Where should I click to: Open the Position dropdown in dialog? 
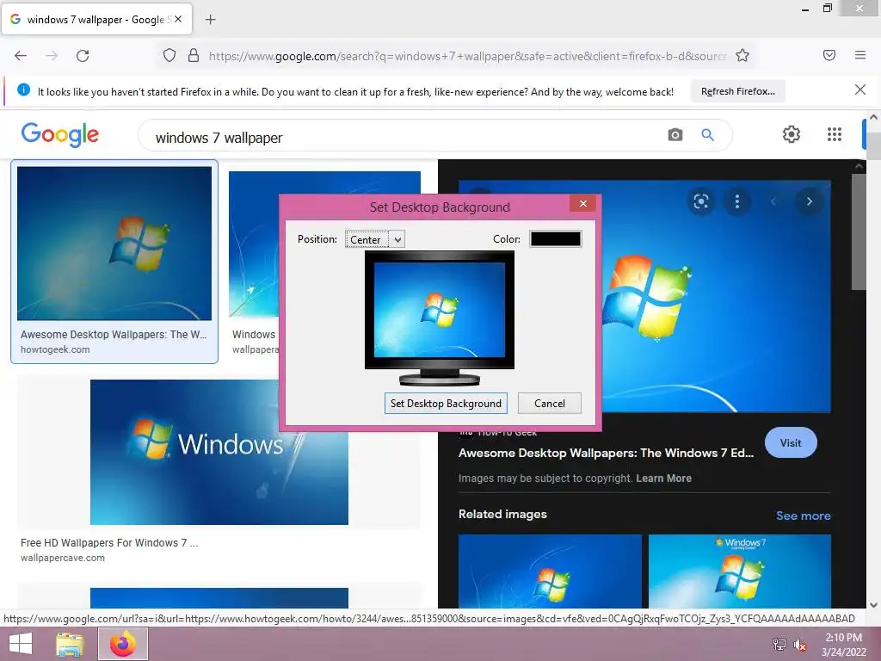375,239
